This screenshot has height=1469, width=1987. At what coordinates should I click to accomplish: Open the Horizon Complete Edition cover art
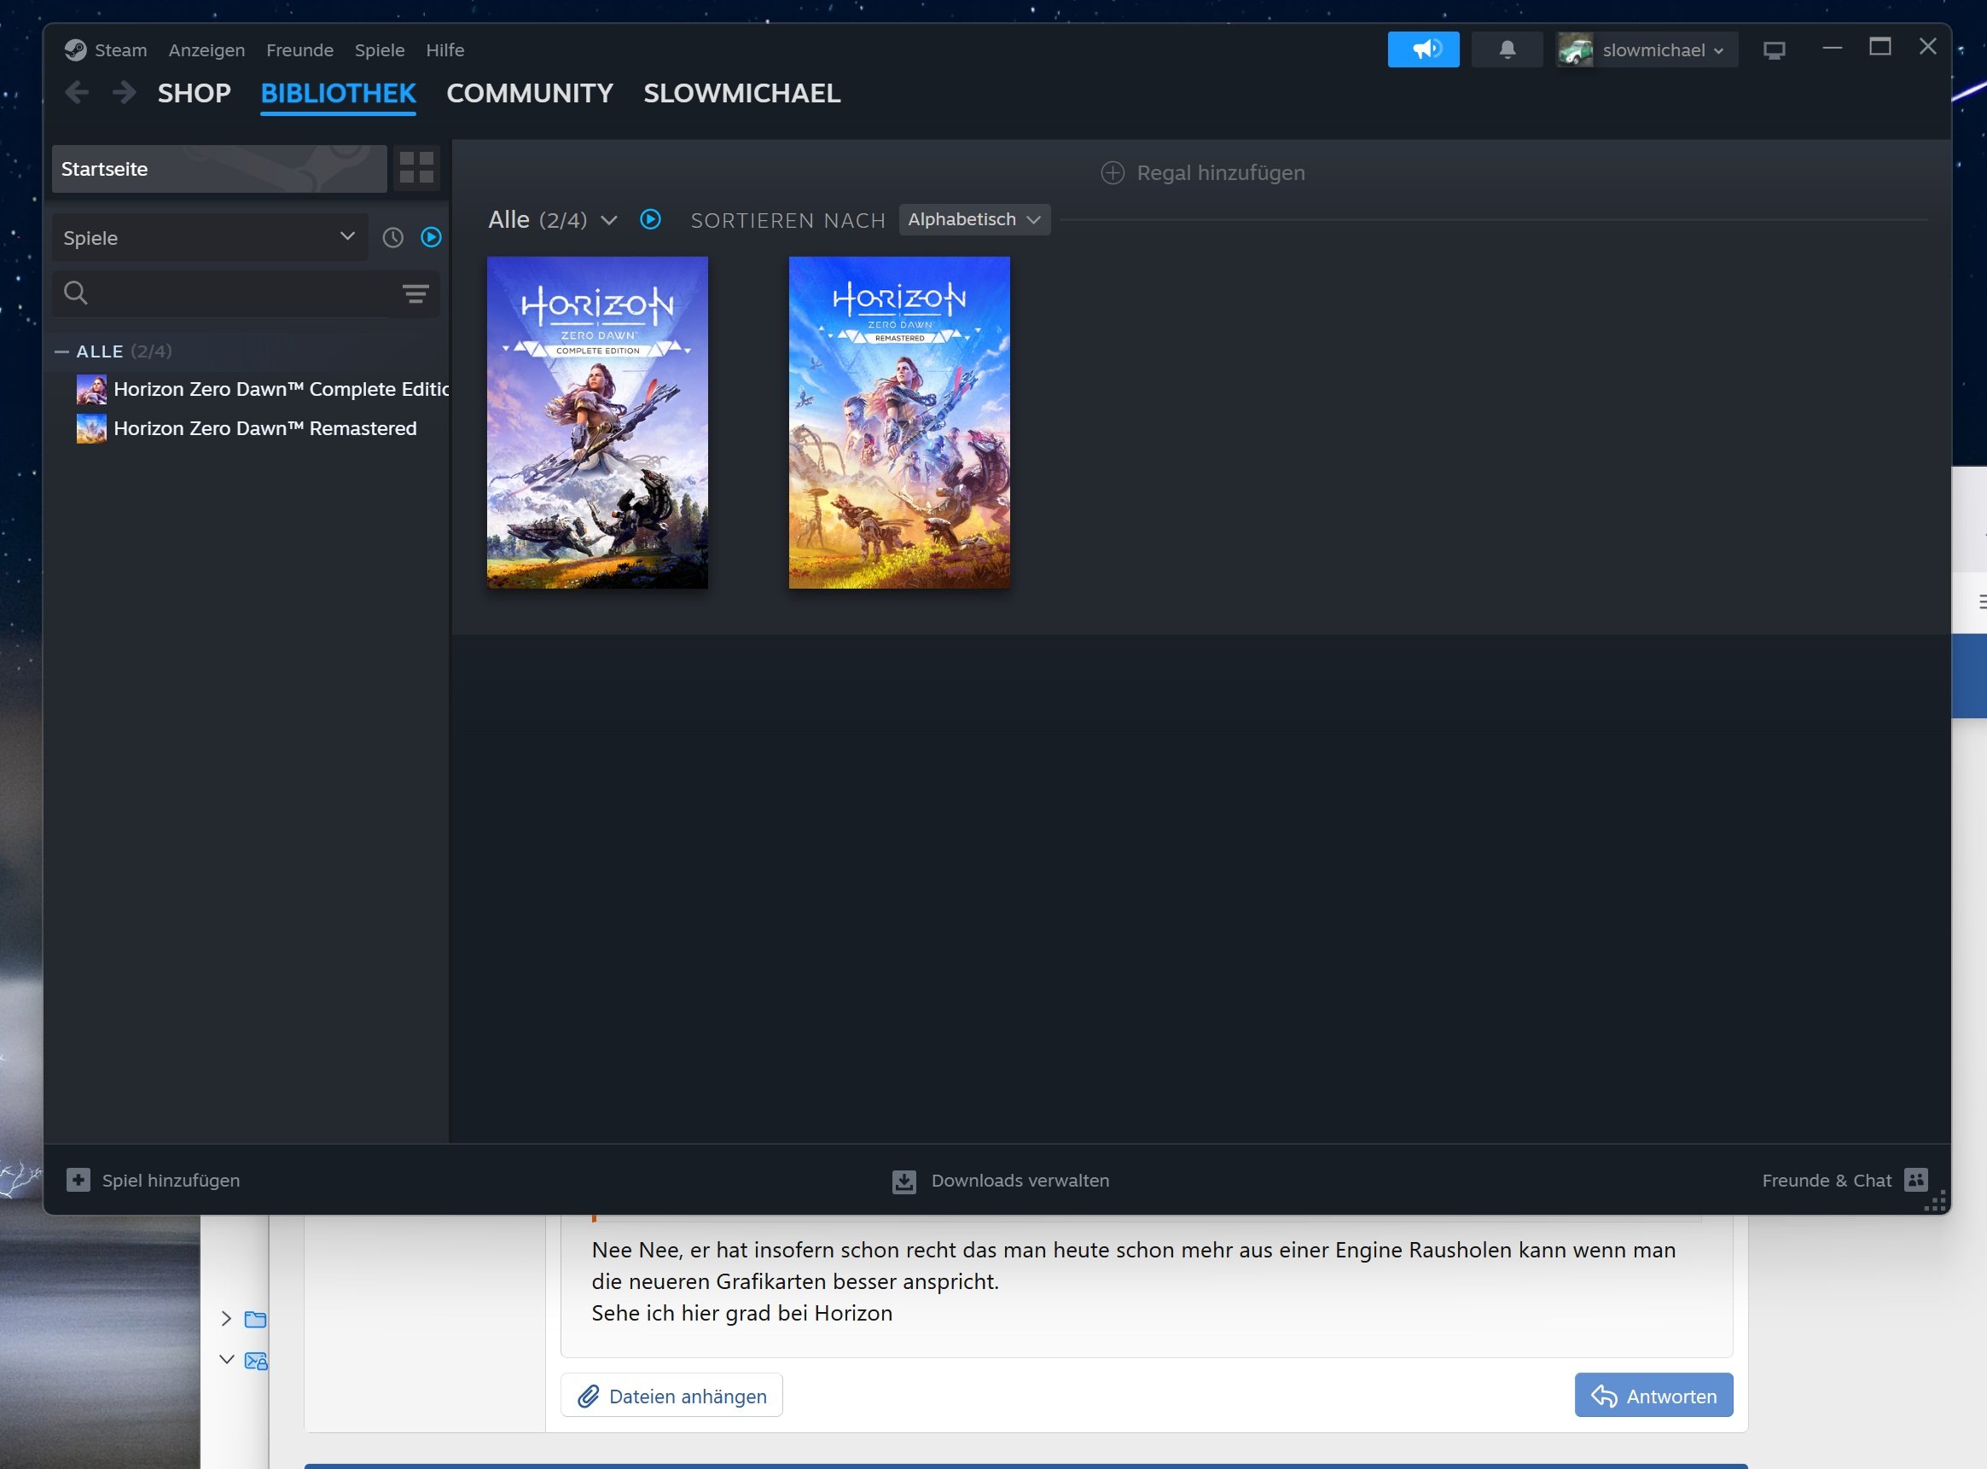[597, 422]
